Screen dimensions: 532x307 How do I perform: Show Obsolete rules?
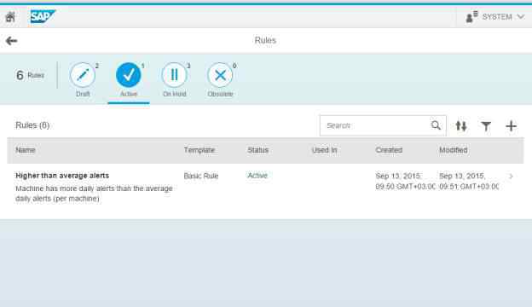[x=221, y=79]
